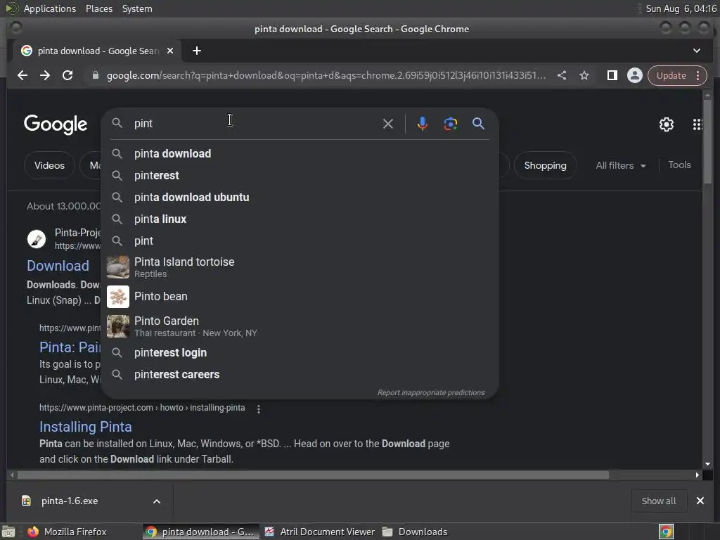The height and width of the screenshot is (540, 720).
Task: Click the browser forward arrow
Action: (x=45, y=75)
